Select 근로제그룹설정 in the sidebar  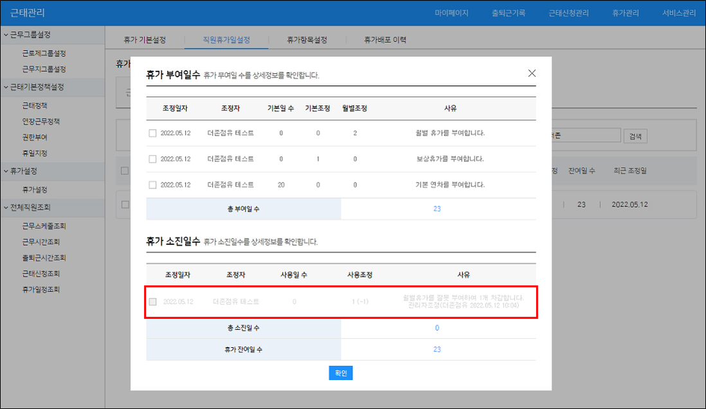pos(44,53)
